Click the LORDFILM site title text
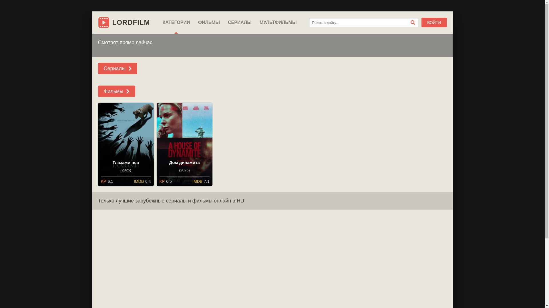 click(131, 23)
